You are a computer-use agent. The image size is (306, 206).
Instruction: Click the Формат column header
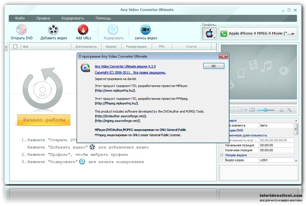[x=111, y=47]
